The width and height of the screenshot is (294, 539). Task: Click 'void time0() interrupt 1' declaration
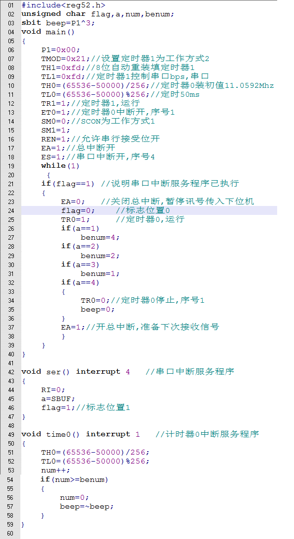coord(81,434)
